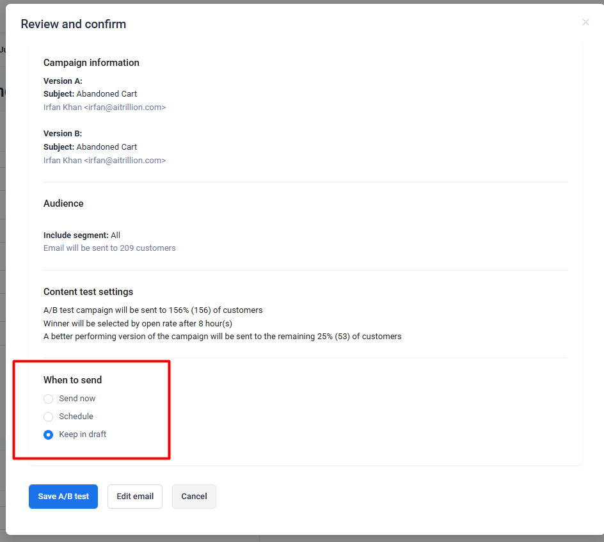
Task: Click the Audience section heading
Action: click(63, 203)
